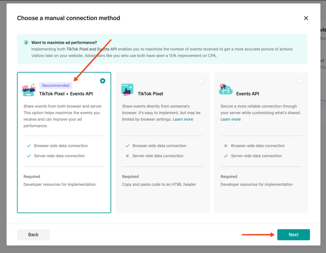
Task: Select the Events API radio button
Action: tap(300, 81)
